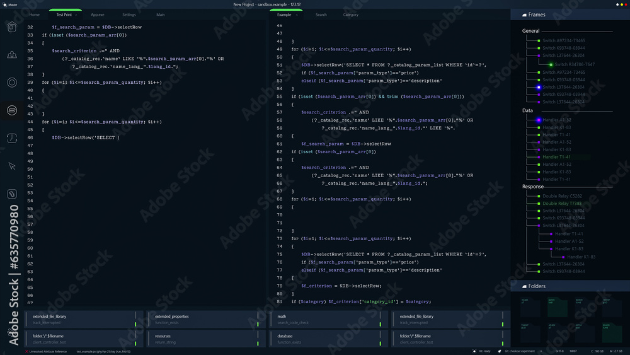Click line number 81 in right editor
This screenshot has width=630, height=355.
coord(280,301)
